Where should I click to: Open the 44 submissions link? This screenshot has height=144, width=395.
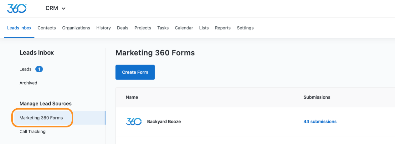pyautogui.click(x=320, y=121)
